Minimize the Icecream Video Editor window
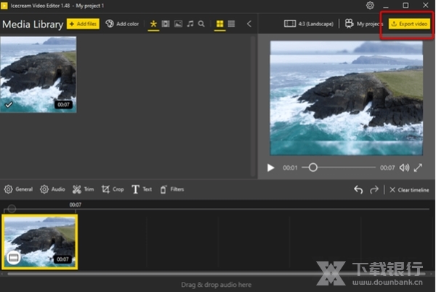Image resolution: width=436 pixels, height=292 pixels. [386, 6]
